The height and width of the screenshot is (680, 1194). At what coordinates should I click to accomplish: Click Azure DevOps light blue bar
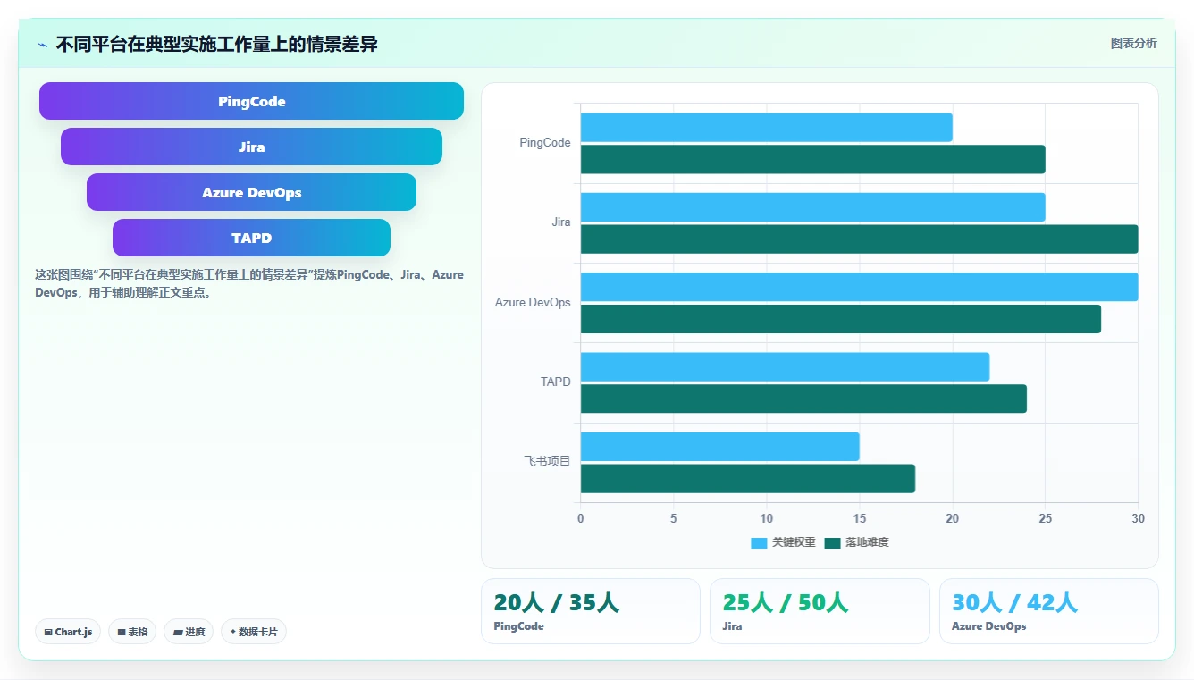coord(859,287)
